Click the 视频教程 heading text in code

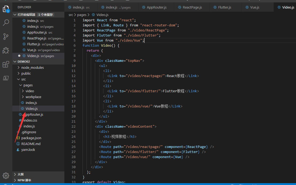119,136
